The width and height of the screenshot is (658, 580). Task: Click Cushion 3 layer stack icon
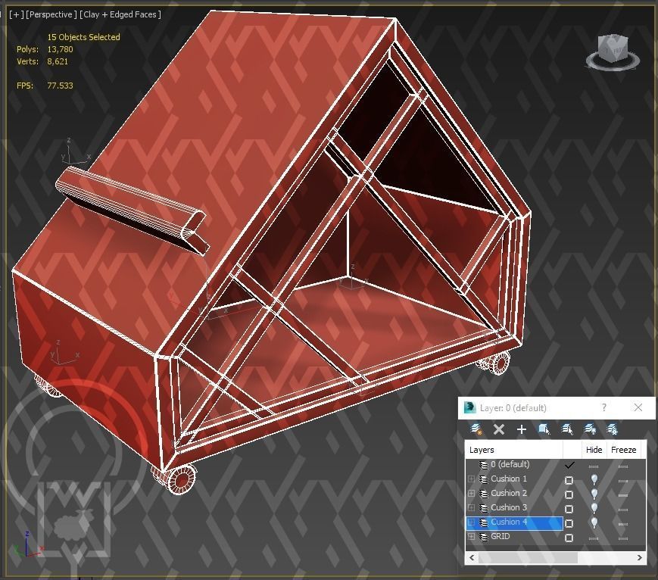[483, 508]
